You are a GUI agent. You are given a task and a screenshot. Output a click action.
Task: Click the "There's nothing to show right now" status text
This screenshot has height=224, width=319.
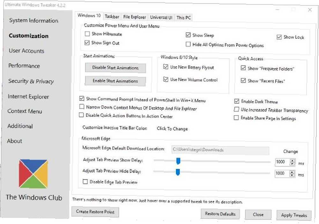(157, 201)
